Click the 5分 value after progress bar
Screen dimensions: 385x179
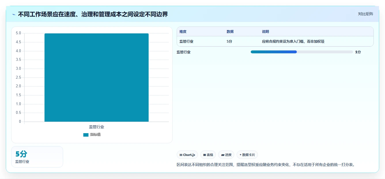click(x=358, y=52)
